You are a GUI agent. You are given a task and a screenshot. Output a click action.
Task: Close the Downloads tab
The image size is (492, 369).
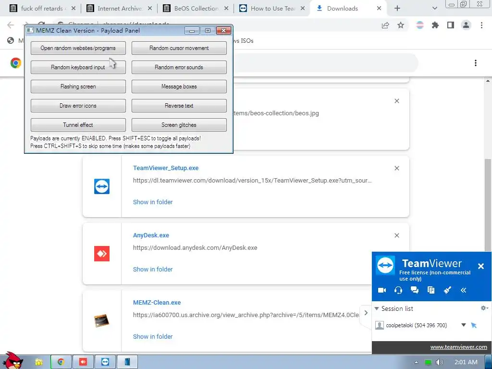click(x=379, y=9)
